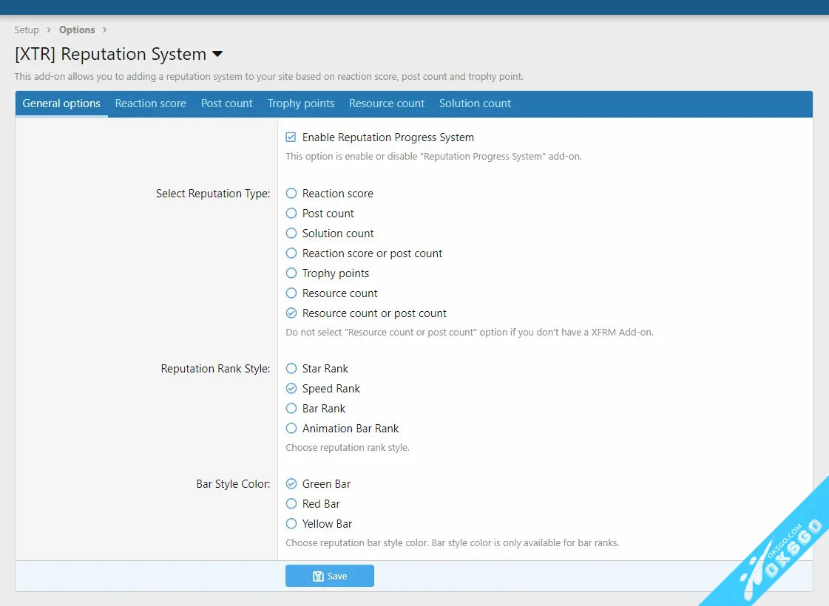Switch to the Resource count tab

pos(386,103)
